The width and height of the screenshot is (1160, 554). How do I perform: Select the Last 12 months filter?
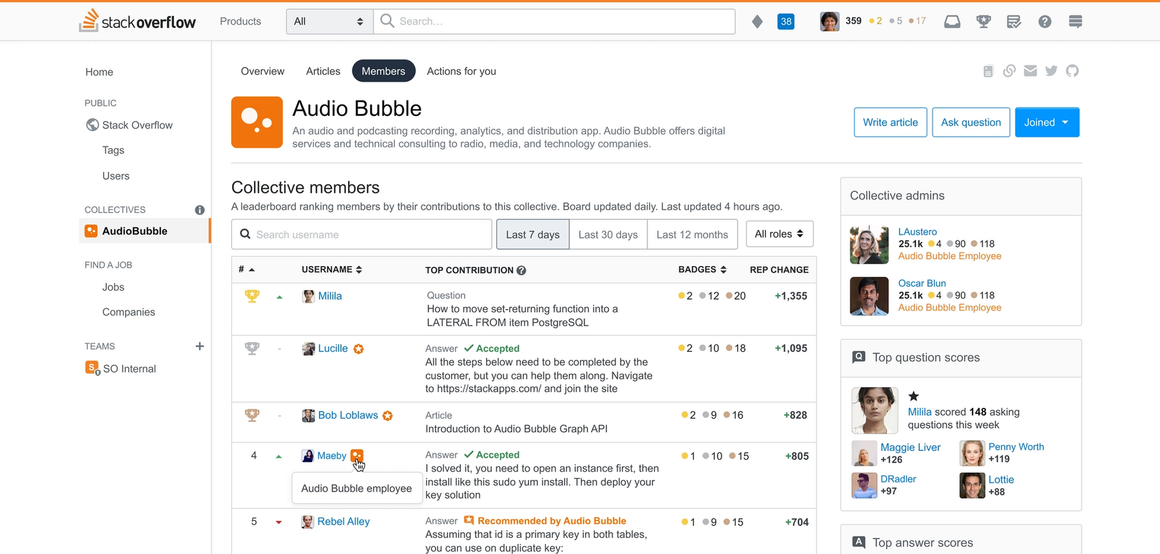pyautogui.click(x=692, y=234)
